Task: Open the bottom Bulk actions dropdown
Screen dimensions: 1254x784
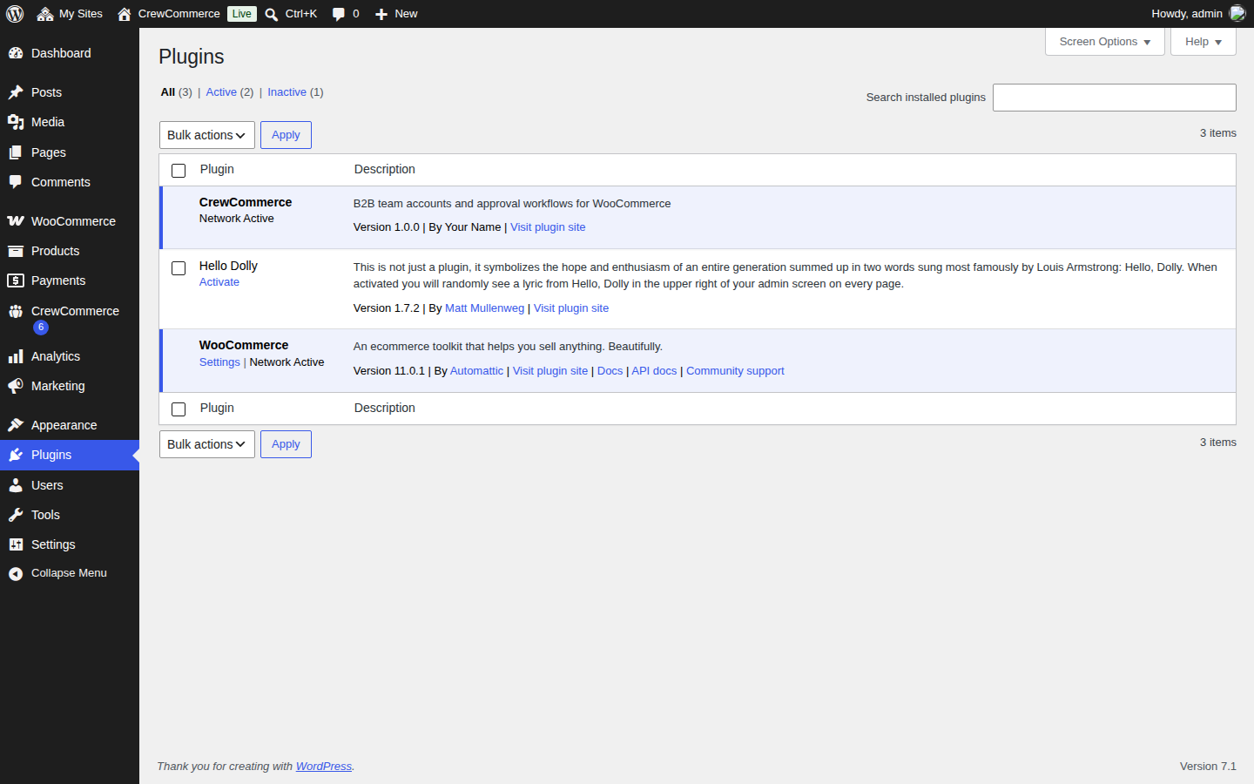Action: point(207,444)
